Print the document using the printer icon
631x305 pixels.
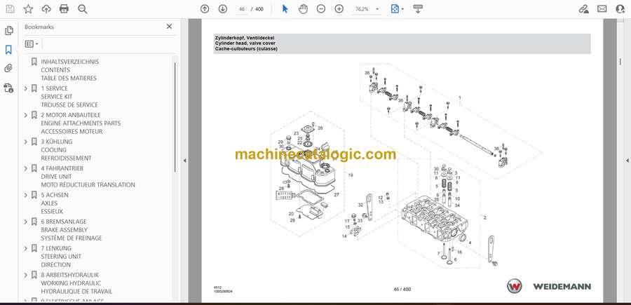click(x=64, y=9)
